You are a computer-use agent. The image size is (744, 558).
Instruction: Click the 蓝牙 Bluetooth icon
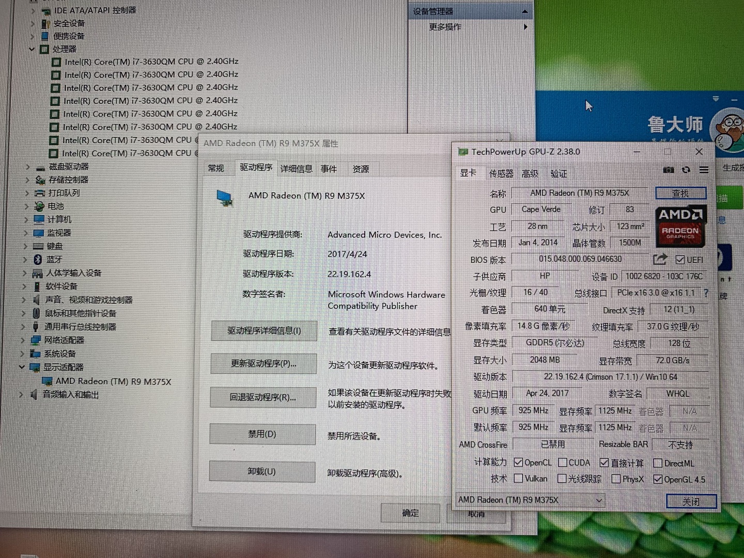[x=38, y=259]
